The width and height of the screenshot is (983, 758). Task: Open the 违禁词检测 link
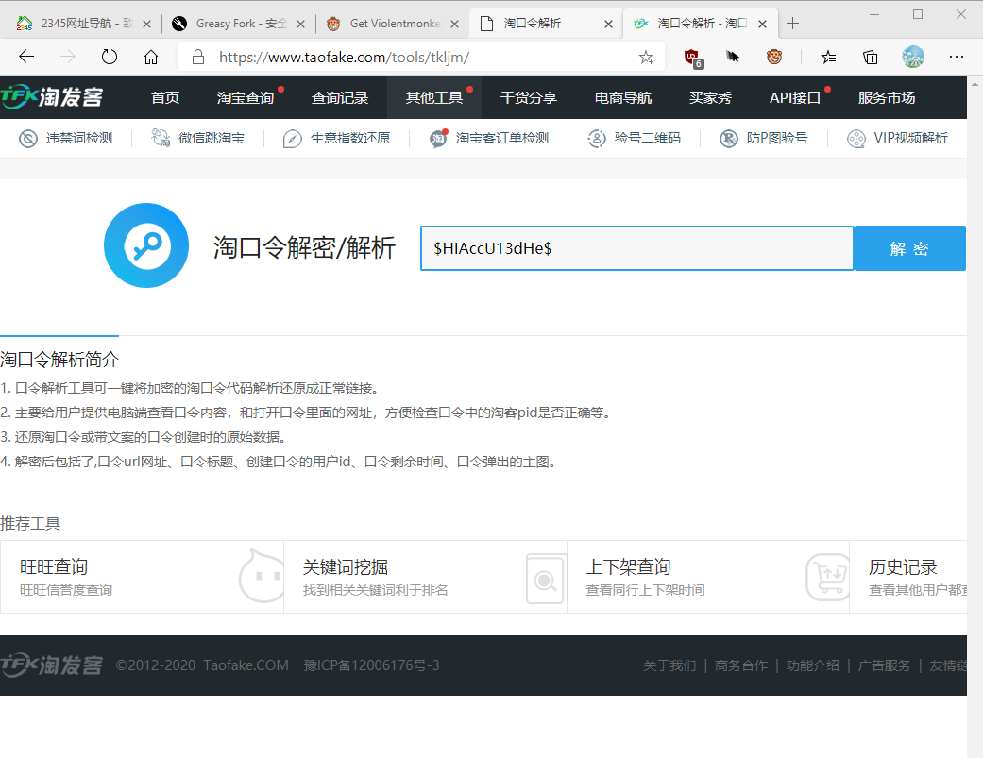point(79,139)
